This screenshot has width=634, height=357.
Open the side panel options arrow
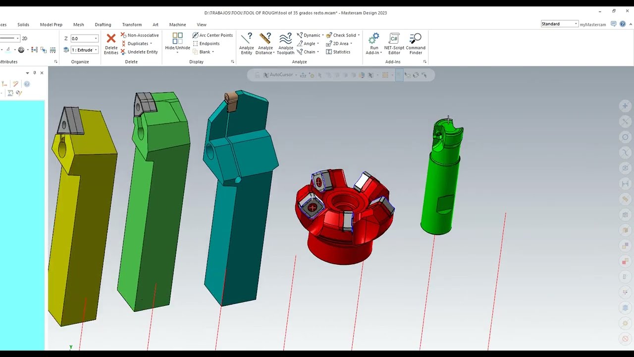coord(27,73)
